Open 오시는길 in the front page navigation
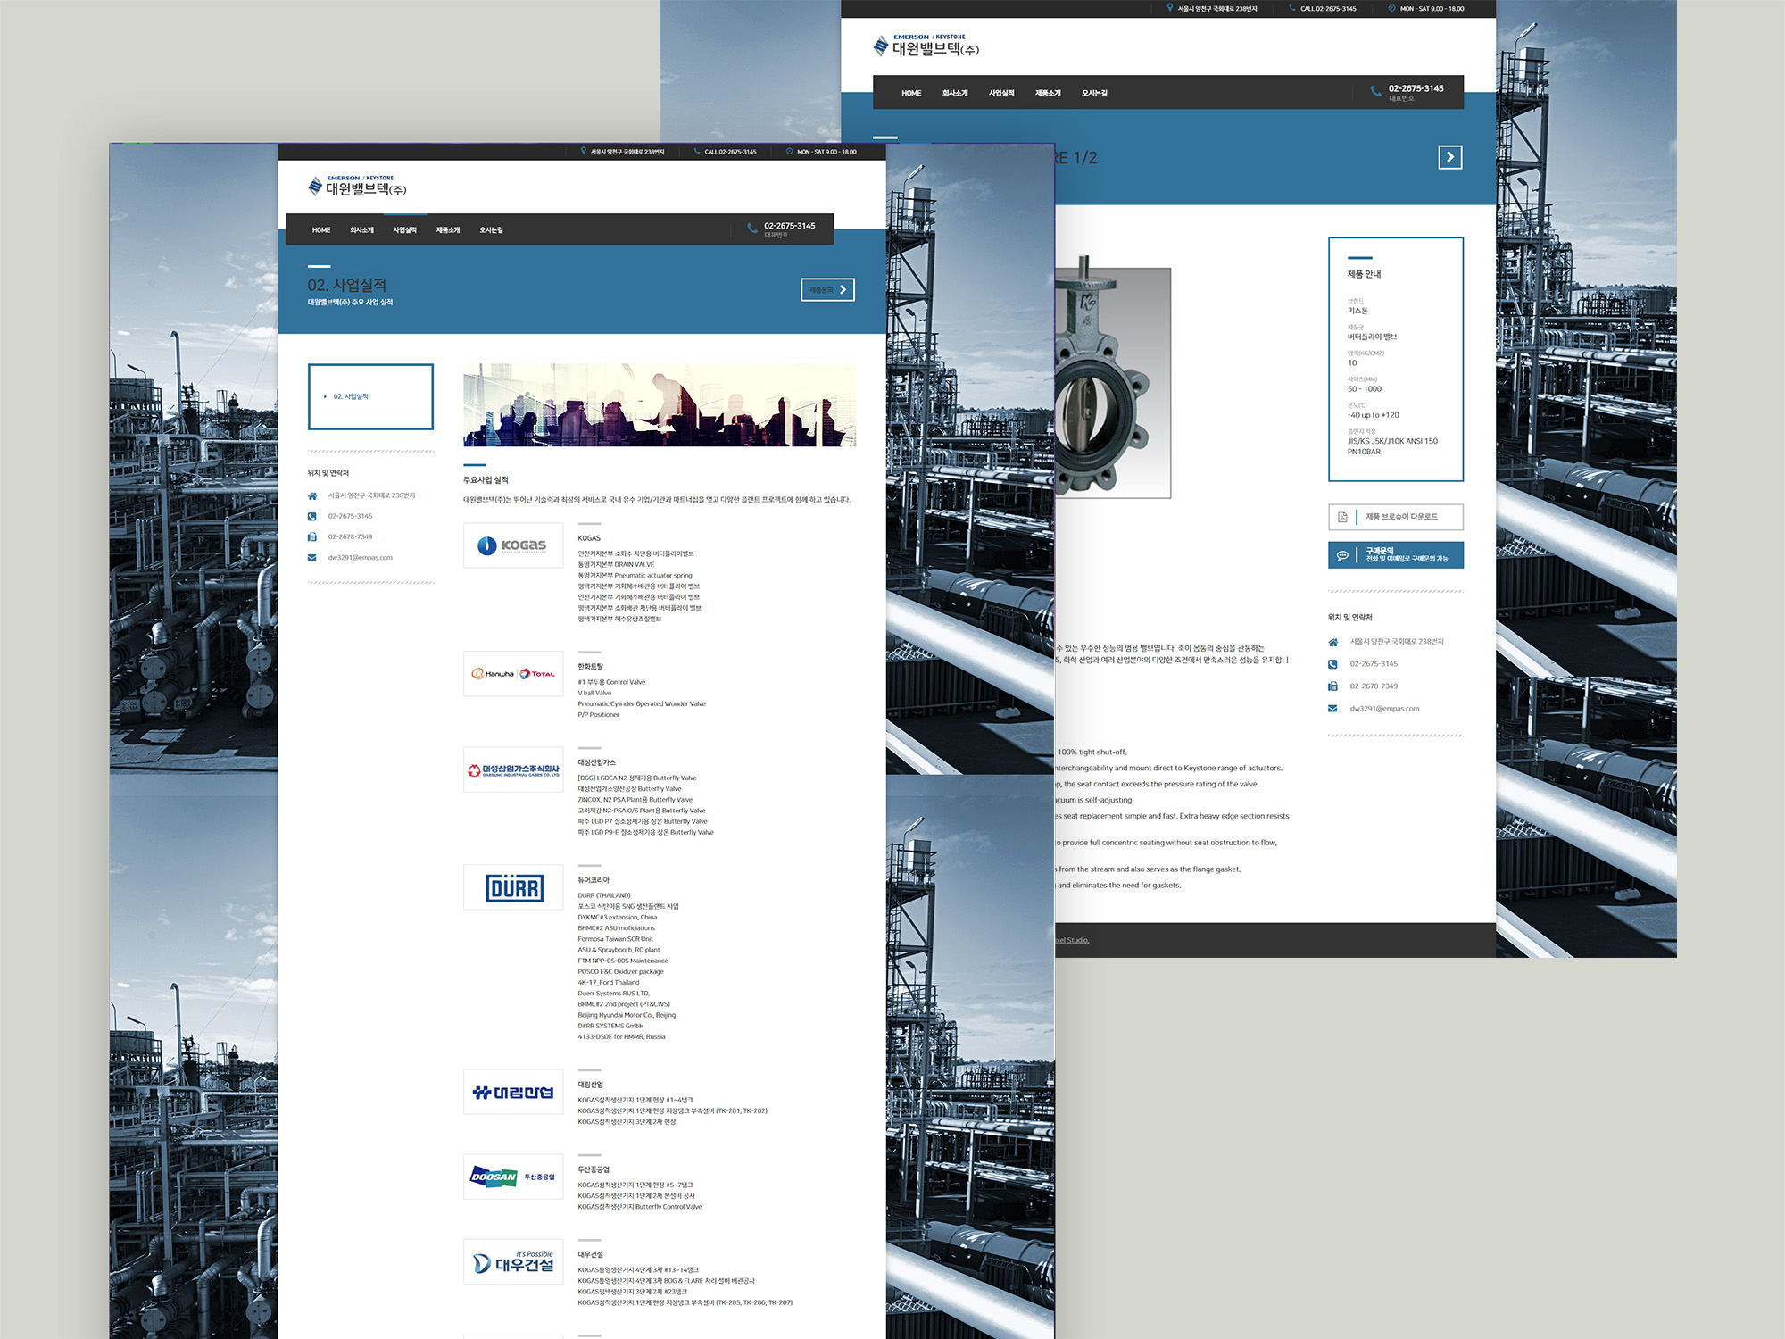The width and height of the screenshot is (1785, 1339). (491, 230)
